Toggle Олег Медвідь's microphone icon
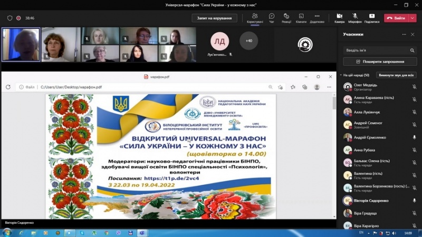This screenshot has width=422, height=237. pos(414,86)
